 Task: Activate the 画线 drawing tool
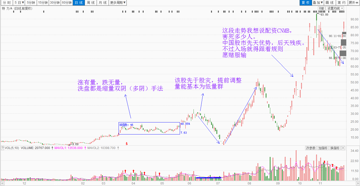(x=330, y=3)
